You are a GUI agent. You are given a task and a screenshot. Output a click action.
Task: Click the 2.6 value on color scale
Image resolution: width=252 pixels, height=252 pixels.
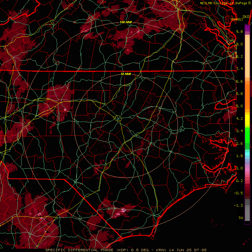(x=239, y=144)
